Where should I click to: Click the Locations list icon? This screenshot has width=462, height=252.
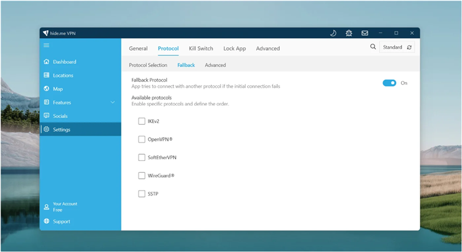pyautogui.click(x=47, y=75)
